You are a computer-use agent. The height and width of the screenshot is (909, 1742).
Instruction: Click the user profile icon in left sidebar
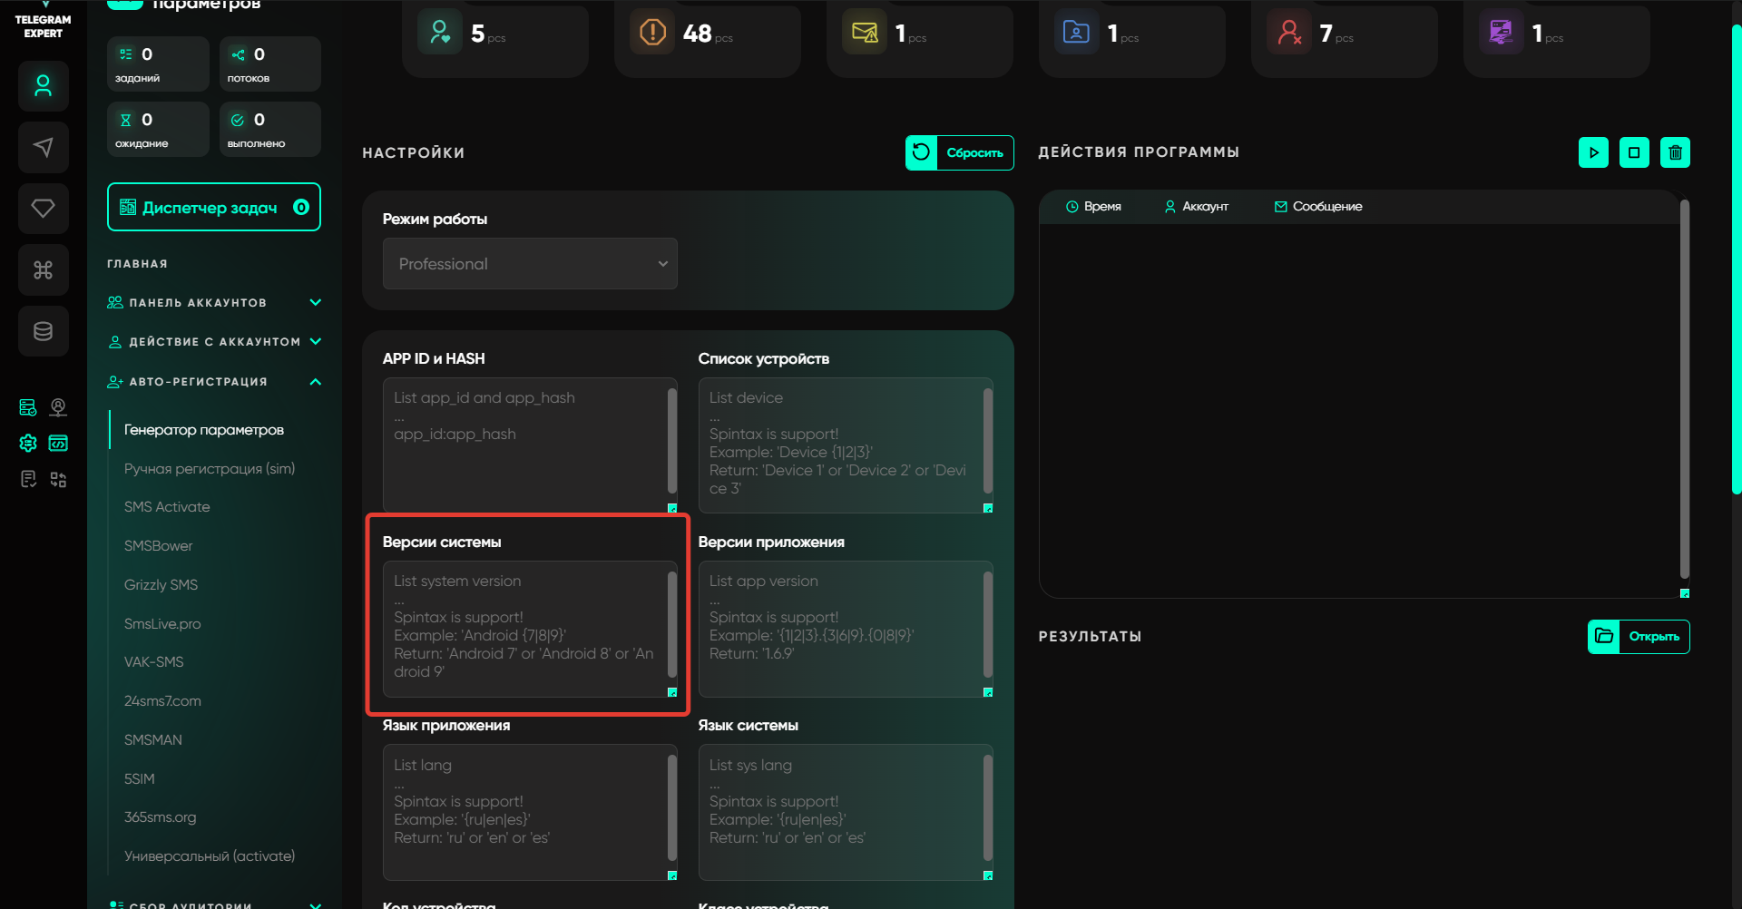click(x=43, y=86)
